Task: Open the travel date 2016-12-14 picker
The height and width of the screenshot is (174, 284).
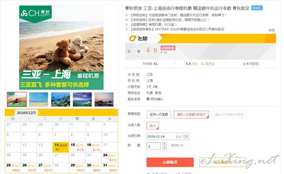Action: (167, 136)
